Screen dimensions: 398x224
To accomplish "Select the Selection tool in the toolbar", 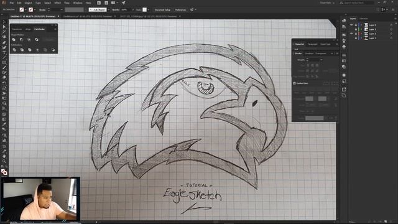I will click(x=4, y=22).
